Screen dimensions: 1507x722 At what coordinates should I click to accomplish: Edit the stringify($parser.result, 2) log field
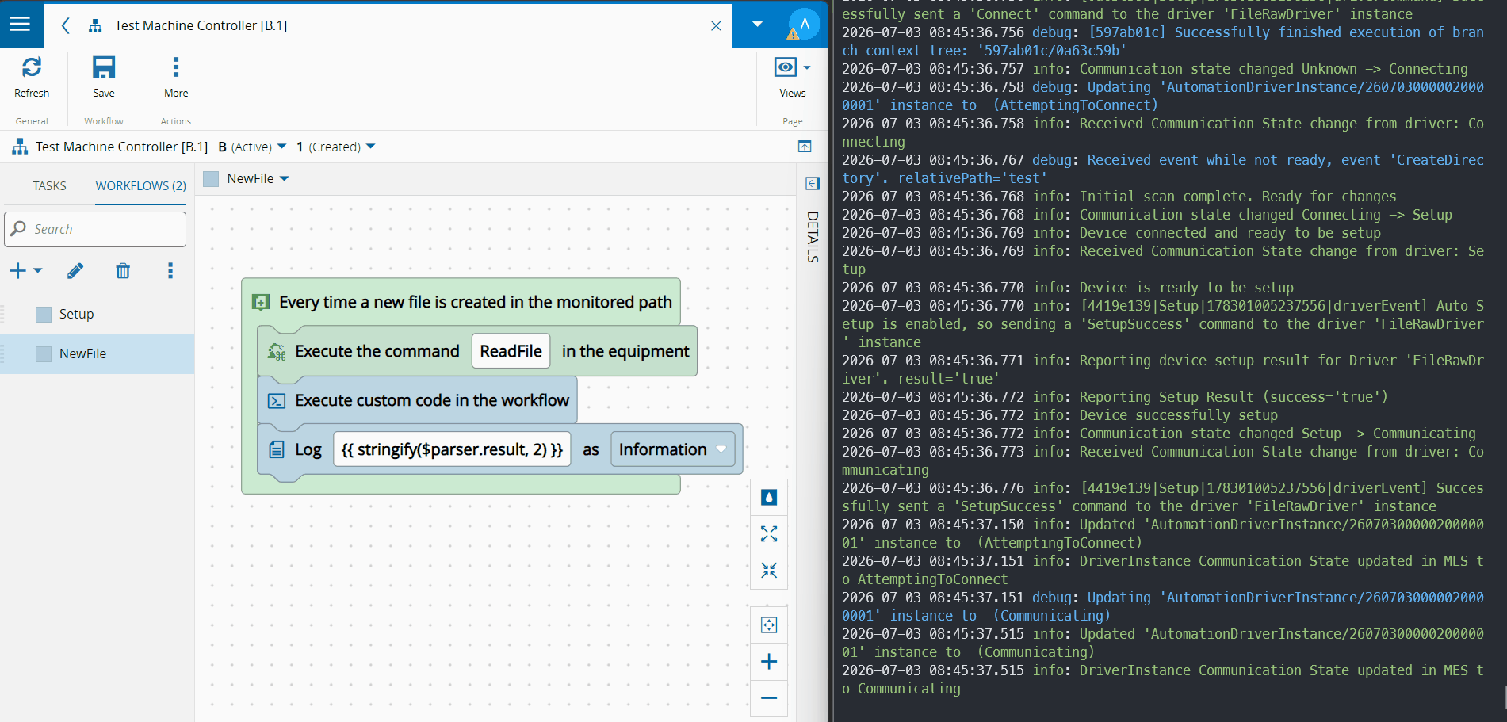coord(452,449)
